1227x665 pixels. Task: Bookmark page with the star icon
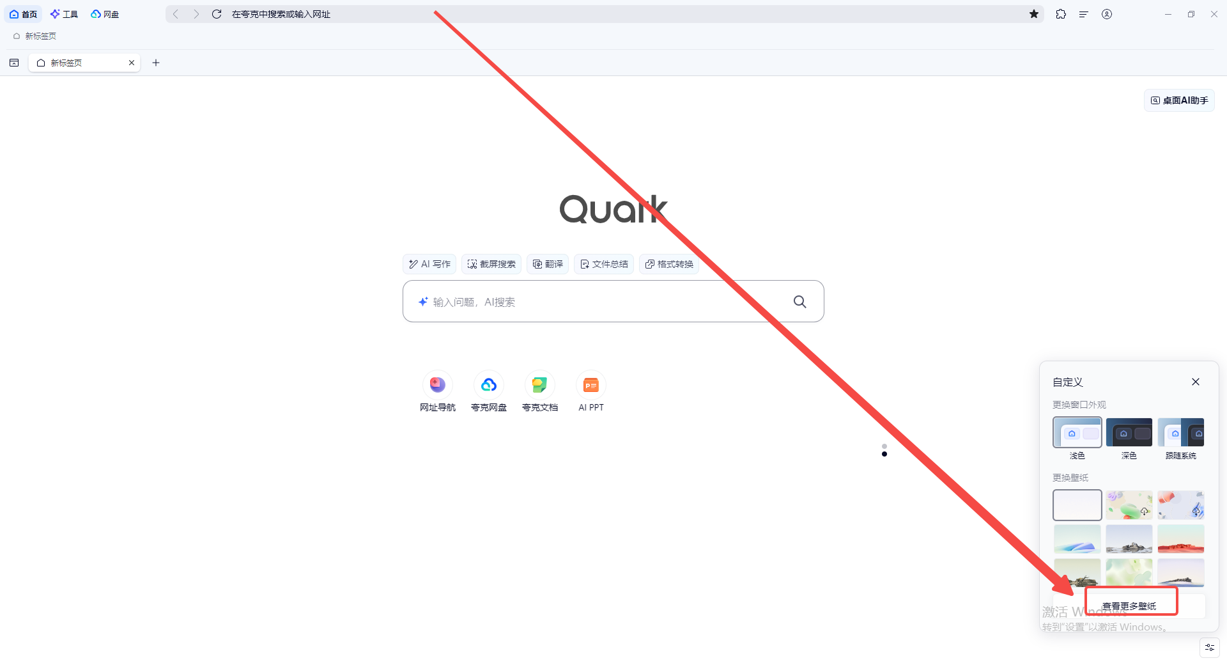[x=1034, y=14]
